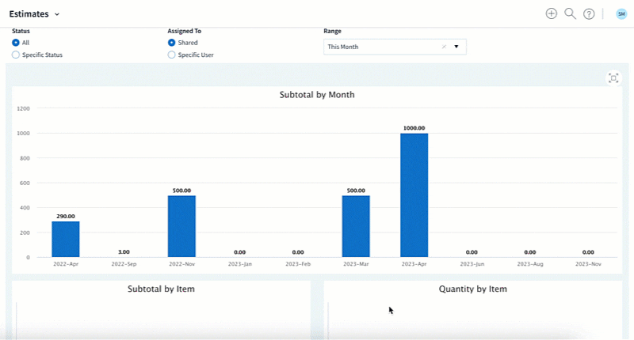Click the 2023-Jun axis label

click(x=472, y=264)
